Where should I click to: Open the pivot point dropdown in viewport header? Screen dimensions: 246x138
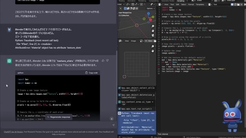(128, 5)
